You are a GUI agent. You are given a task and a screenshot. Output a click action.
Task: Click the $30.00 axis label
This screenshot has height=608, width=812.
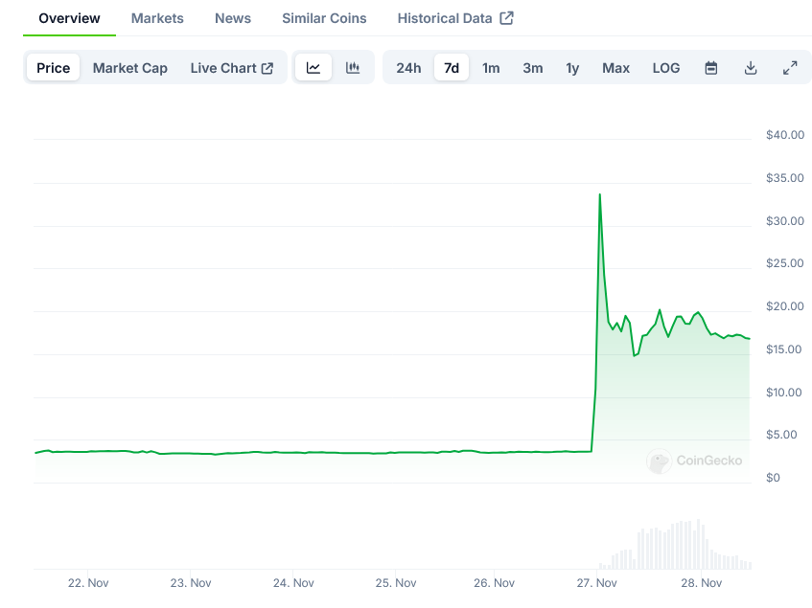click(x=785, y=221)
